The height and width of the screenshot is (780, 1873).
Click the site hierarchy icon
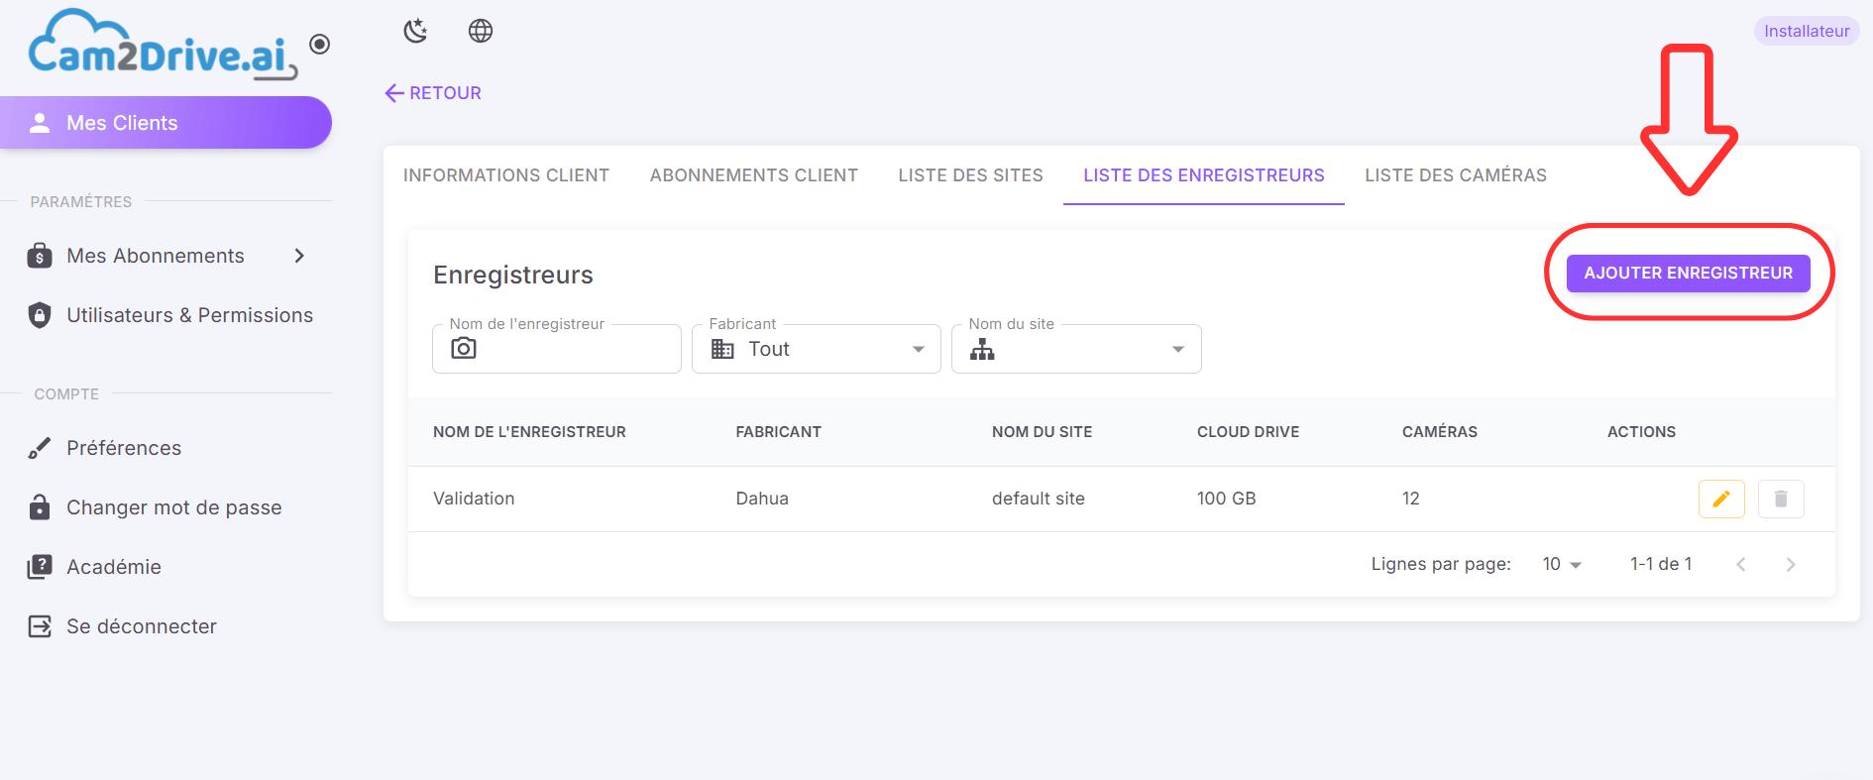[x=982, y=349]
